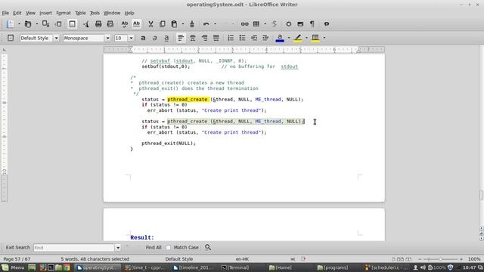Click the New document icon
This screenshot has height=272, width=484.
10,24
